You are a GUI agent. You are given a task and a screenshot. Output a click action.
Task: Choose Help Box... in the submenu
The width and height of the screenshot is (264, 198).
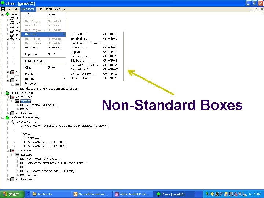(95, 52)
